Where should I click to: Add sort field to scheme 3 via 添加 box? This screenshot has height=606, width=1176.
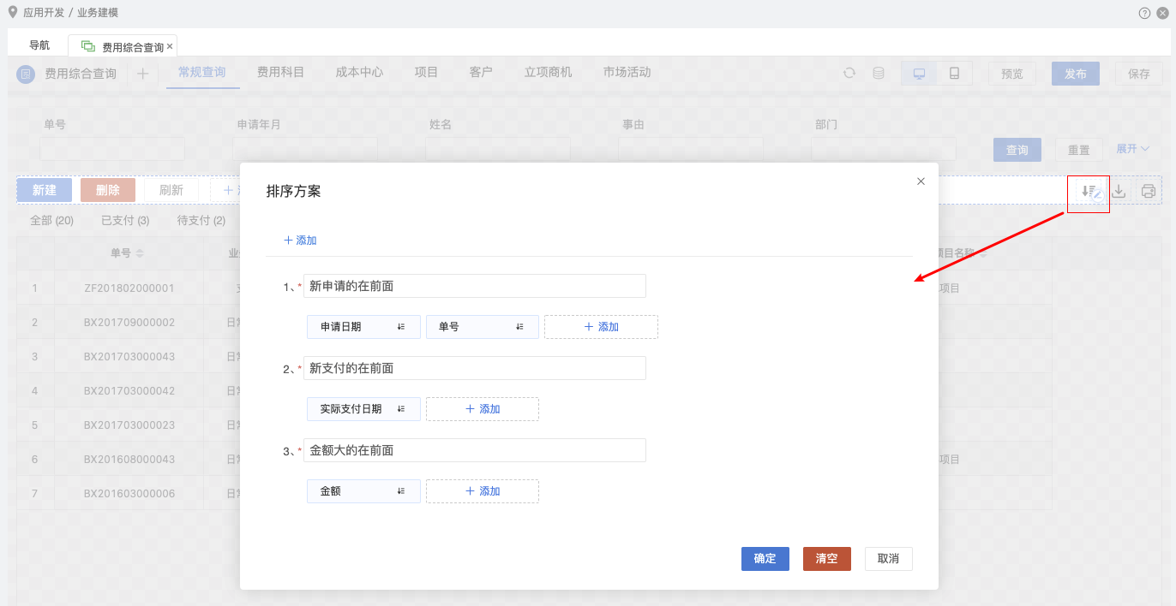[x=483, y=491]
